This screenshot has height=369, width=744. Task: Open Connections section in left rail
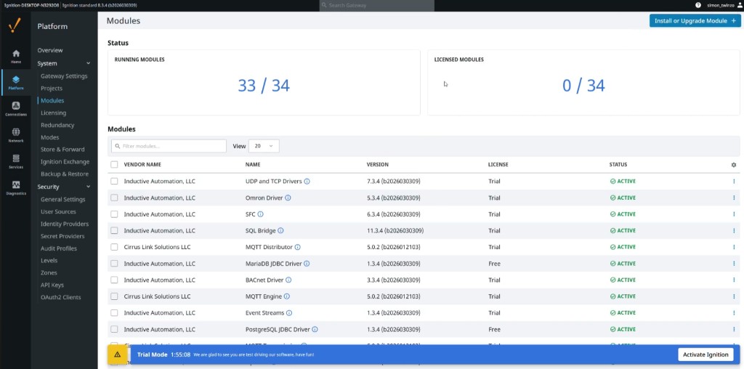point(16,109)
